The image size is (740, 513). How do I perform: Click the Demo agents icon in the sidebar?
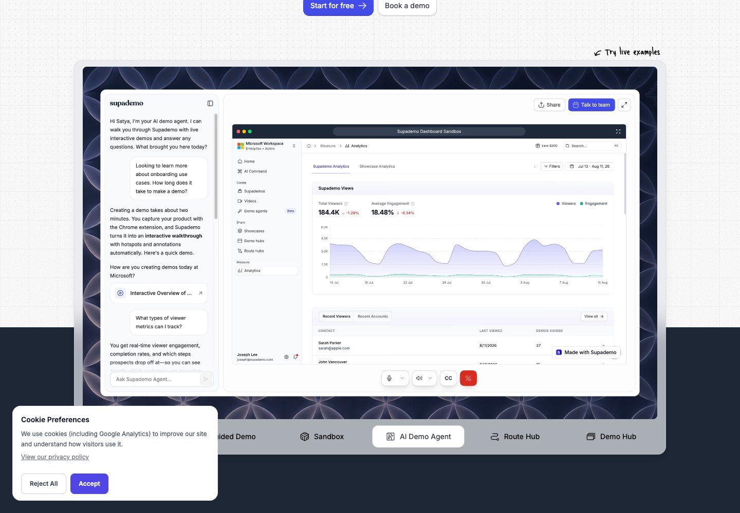coord(240,211)
